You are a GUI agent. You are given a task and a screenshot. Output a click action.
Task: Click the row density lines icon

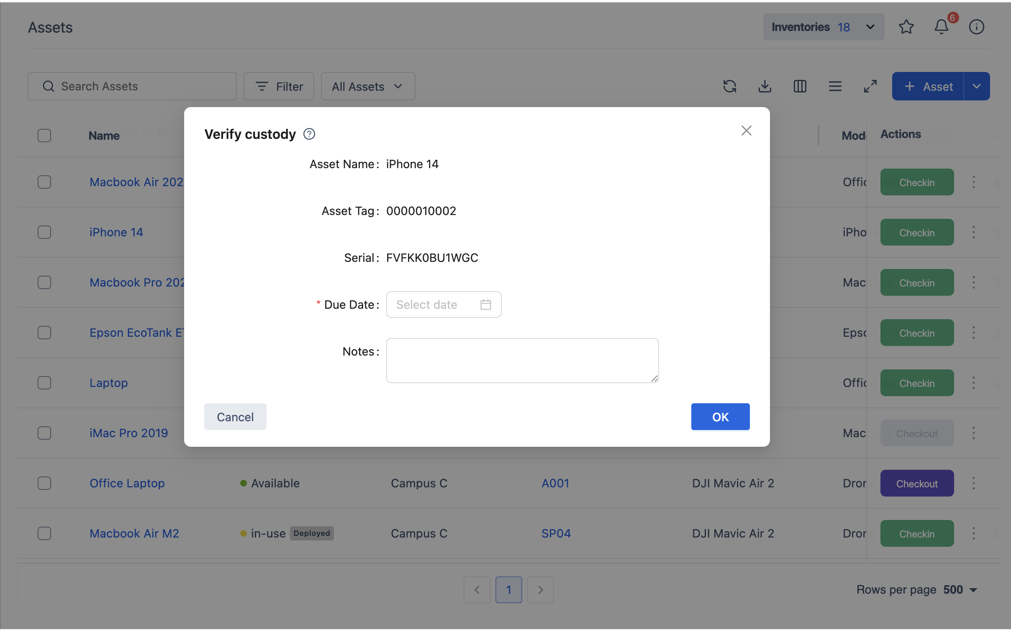pyautogui.click(x=835, y=86)
